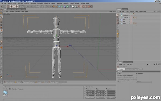
Task: Open the Modeling Axis tab
Action: tap(129, 69)
